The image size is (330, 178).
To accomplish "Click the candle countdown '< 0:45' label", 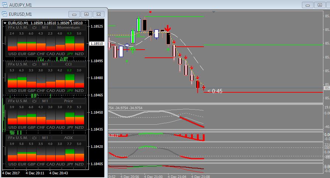I will pyautogui.click(x=215, y=91).
